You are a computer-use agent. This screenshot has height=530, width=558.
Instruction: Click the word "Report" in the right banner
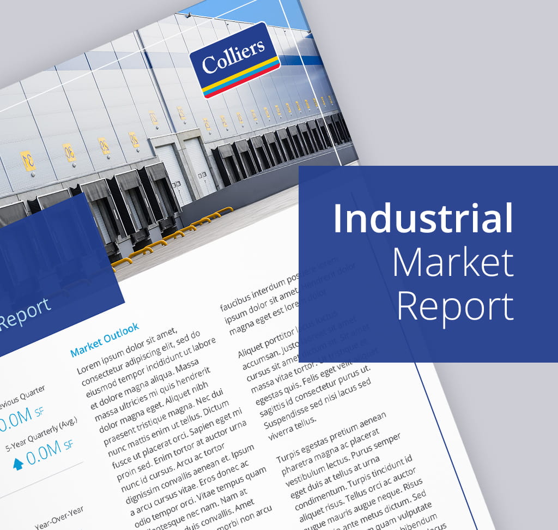click(x=455, y=306)
